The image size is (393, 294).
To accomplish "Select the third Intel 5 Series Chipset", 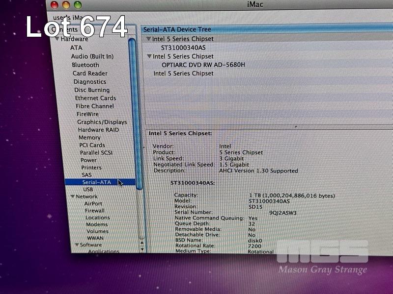I will click(183, 73).
